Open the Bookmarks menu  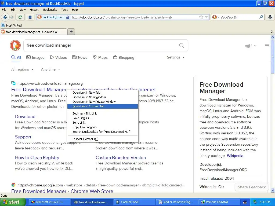(x=50, y=10)
